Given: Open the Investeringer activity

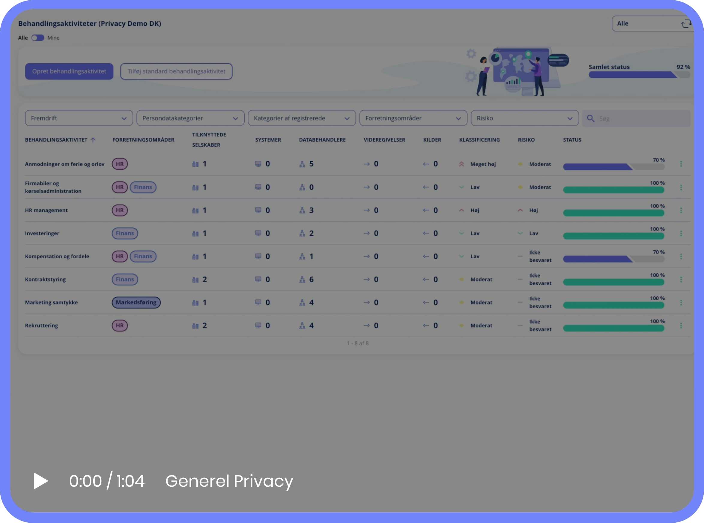Looking at the screenshot, I should tap(42, 233).
